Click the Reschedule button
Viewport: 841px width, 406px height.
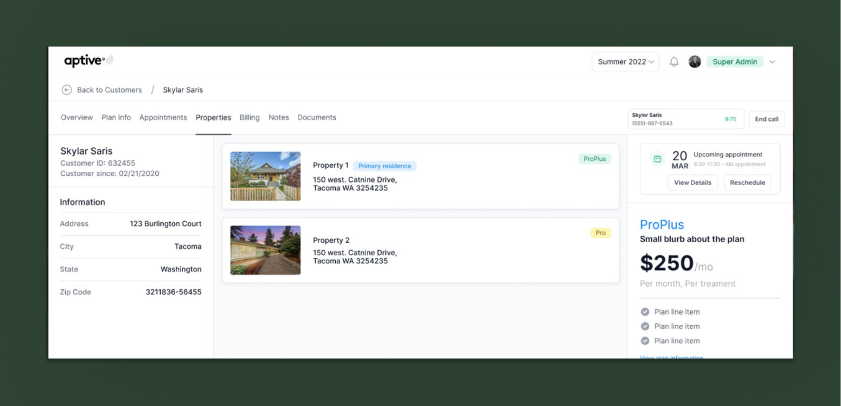[x=747, y=183]
